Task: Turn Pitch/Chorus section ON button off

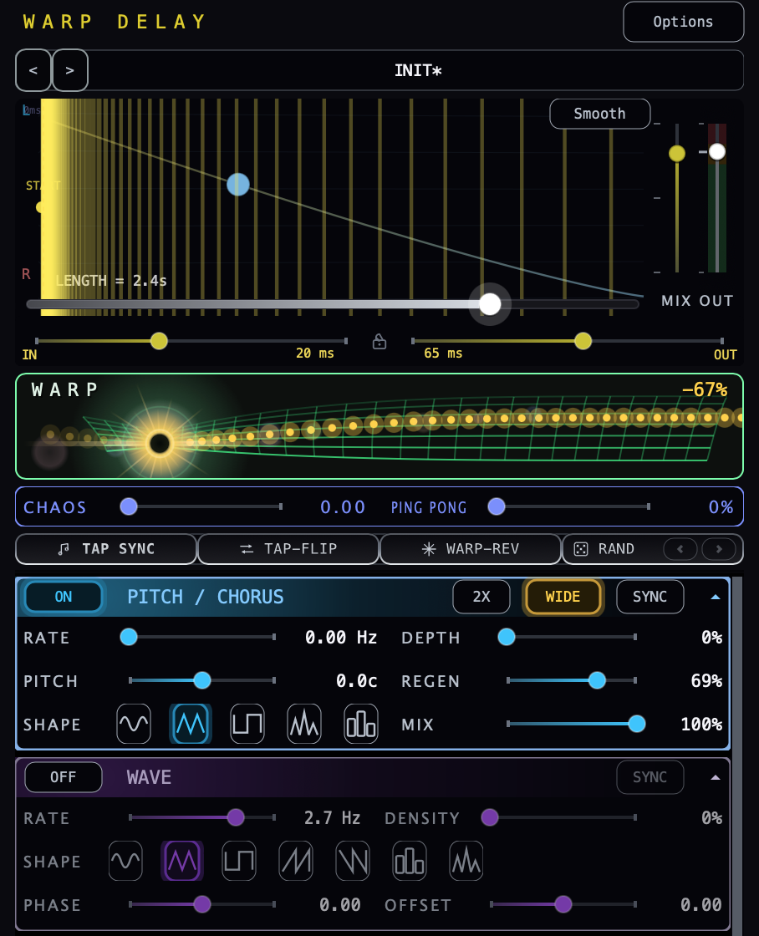Action: (x=64, y=597)
